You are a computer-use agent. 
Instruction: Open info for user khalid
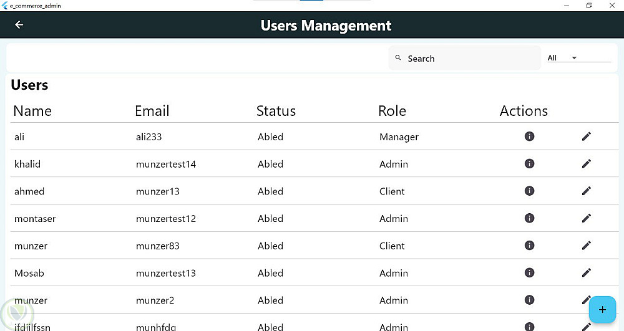click(529, 163)
